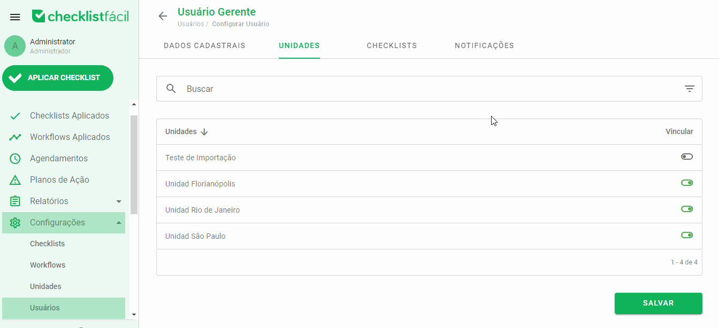The height and width of the screenshot is (328, 719).
Task: Click the SALVAR button
Action: pyautogui.click(x=659, y=303)
